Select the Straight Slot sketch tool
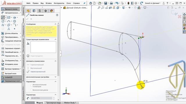The image size is (186, 104). click(x=15, y=17)
